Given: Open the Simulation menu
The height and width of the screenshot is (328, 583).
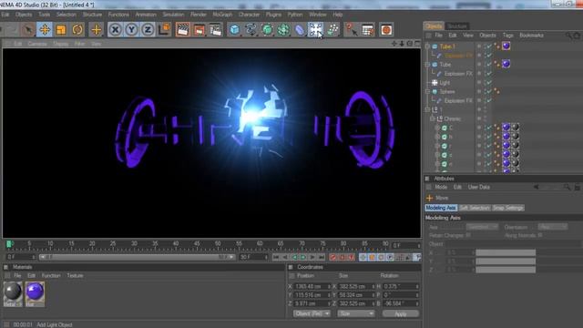Looking at the screenshot, I should (173, 15).
